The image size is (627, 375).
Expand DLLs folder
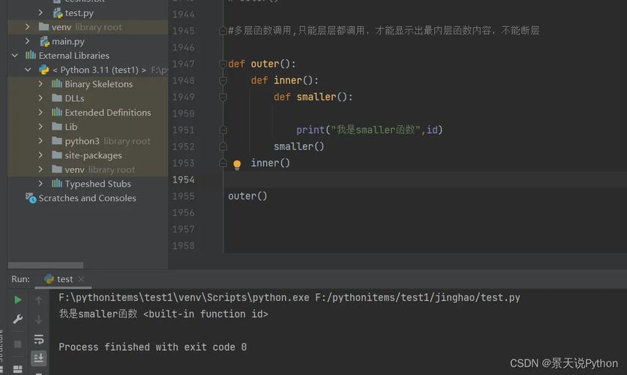(x=40, y=98)
